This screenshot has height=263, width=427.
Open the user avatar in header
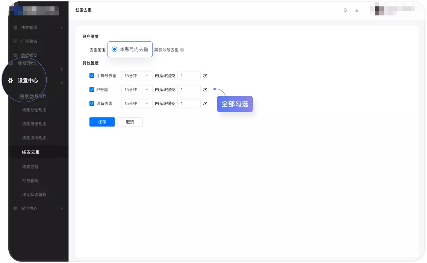379,11
